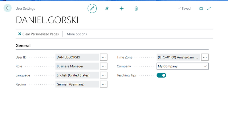Click the X icon beside Clear Personalized Pages
Screen dimensions: 228x136
pyautogui.click(x=20, y=34)
